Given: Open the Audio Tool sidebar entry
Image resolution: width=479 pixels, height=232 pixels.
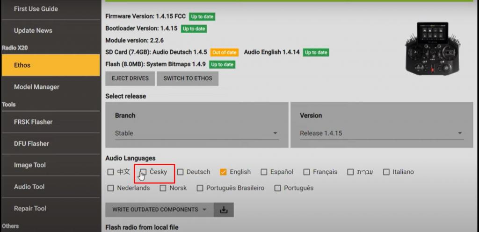Looking at the screenshot, I should click(x=29, y=187).
